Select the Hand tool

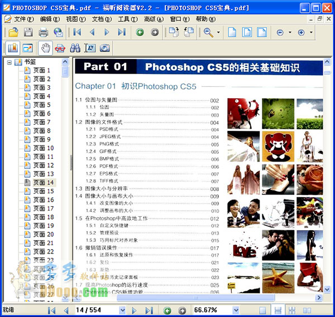[x=45, y=48]
